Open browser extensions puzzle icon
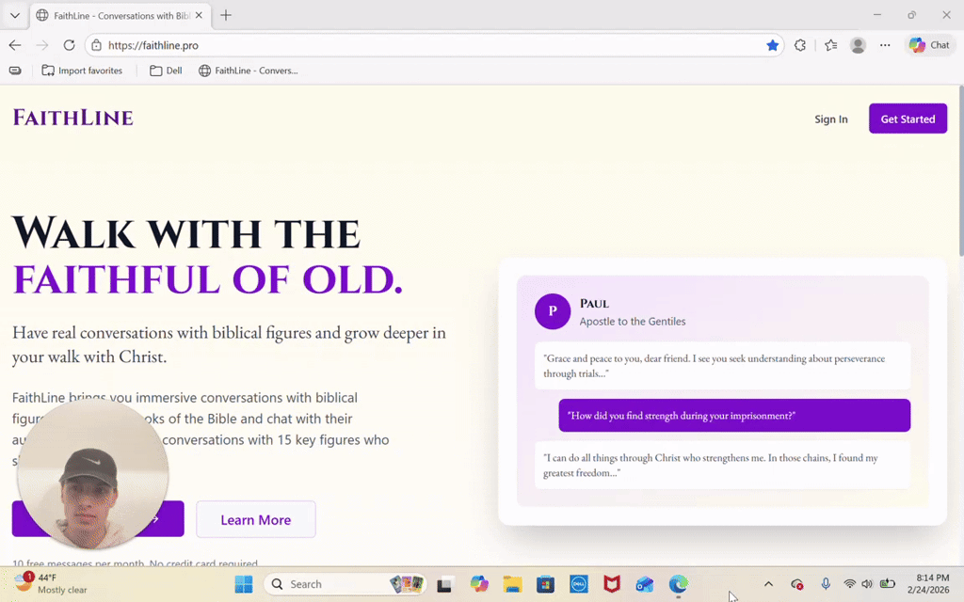The width and height of the screenshot is (964, 602). [x=800, y=45]
